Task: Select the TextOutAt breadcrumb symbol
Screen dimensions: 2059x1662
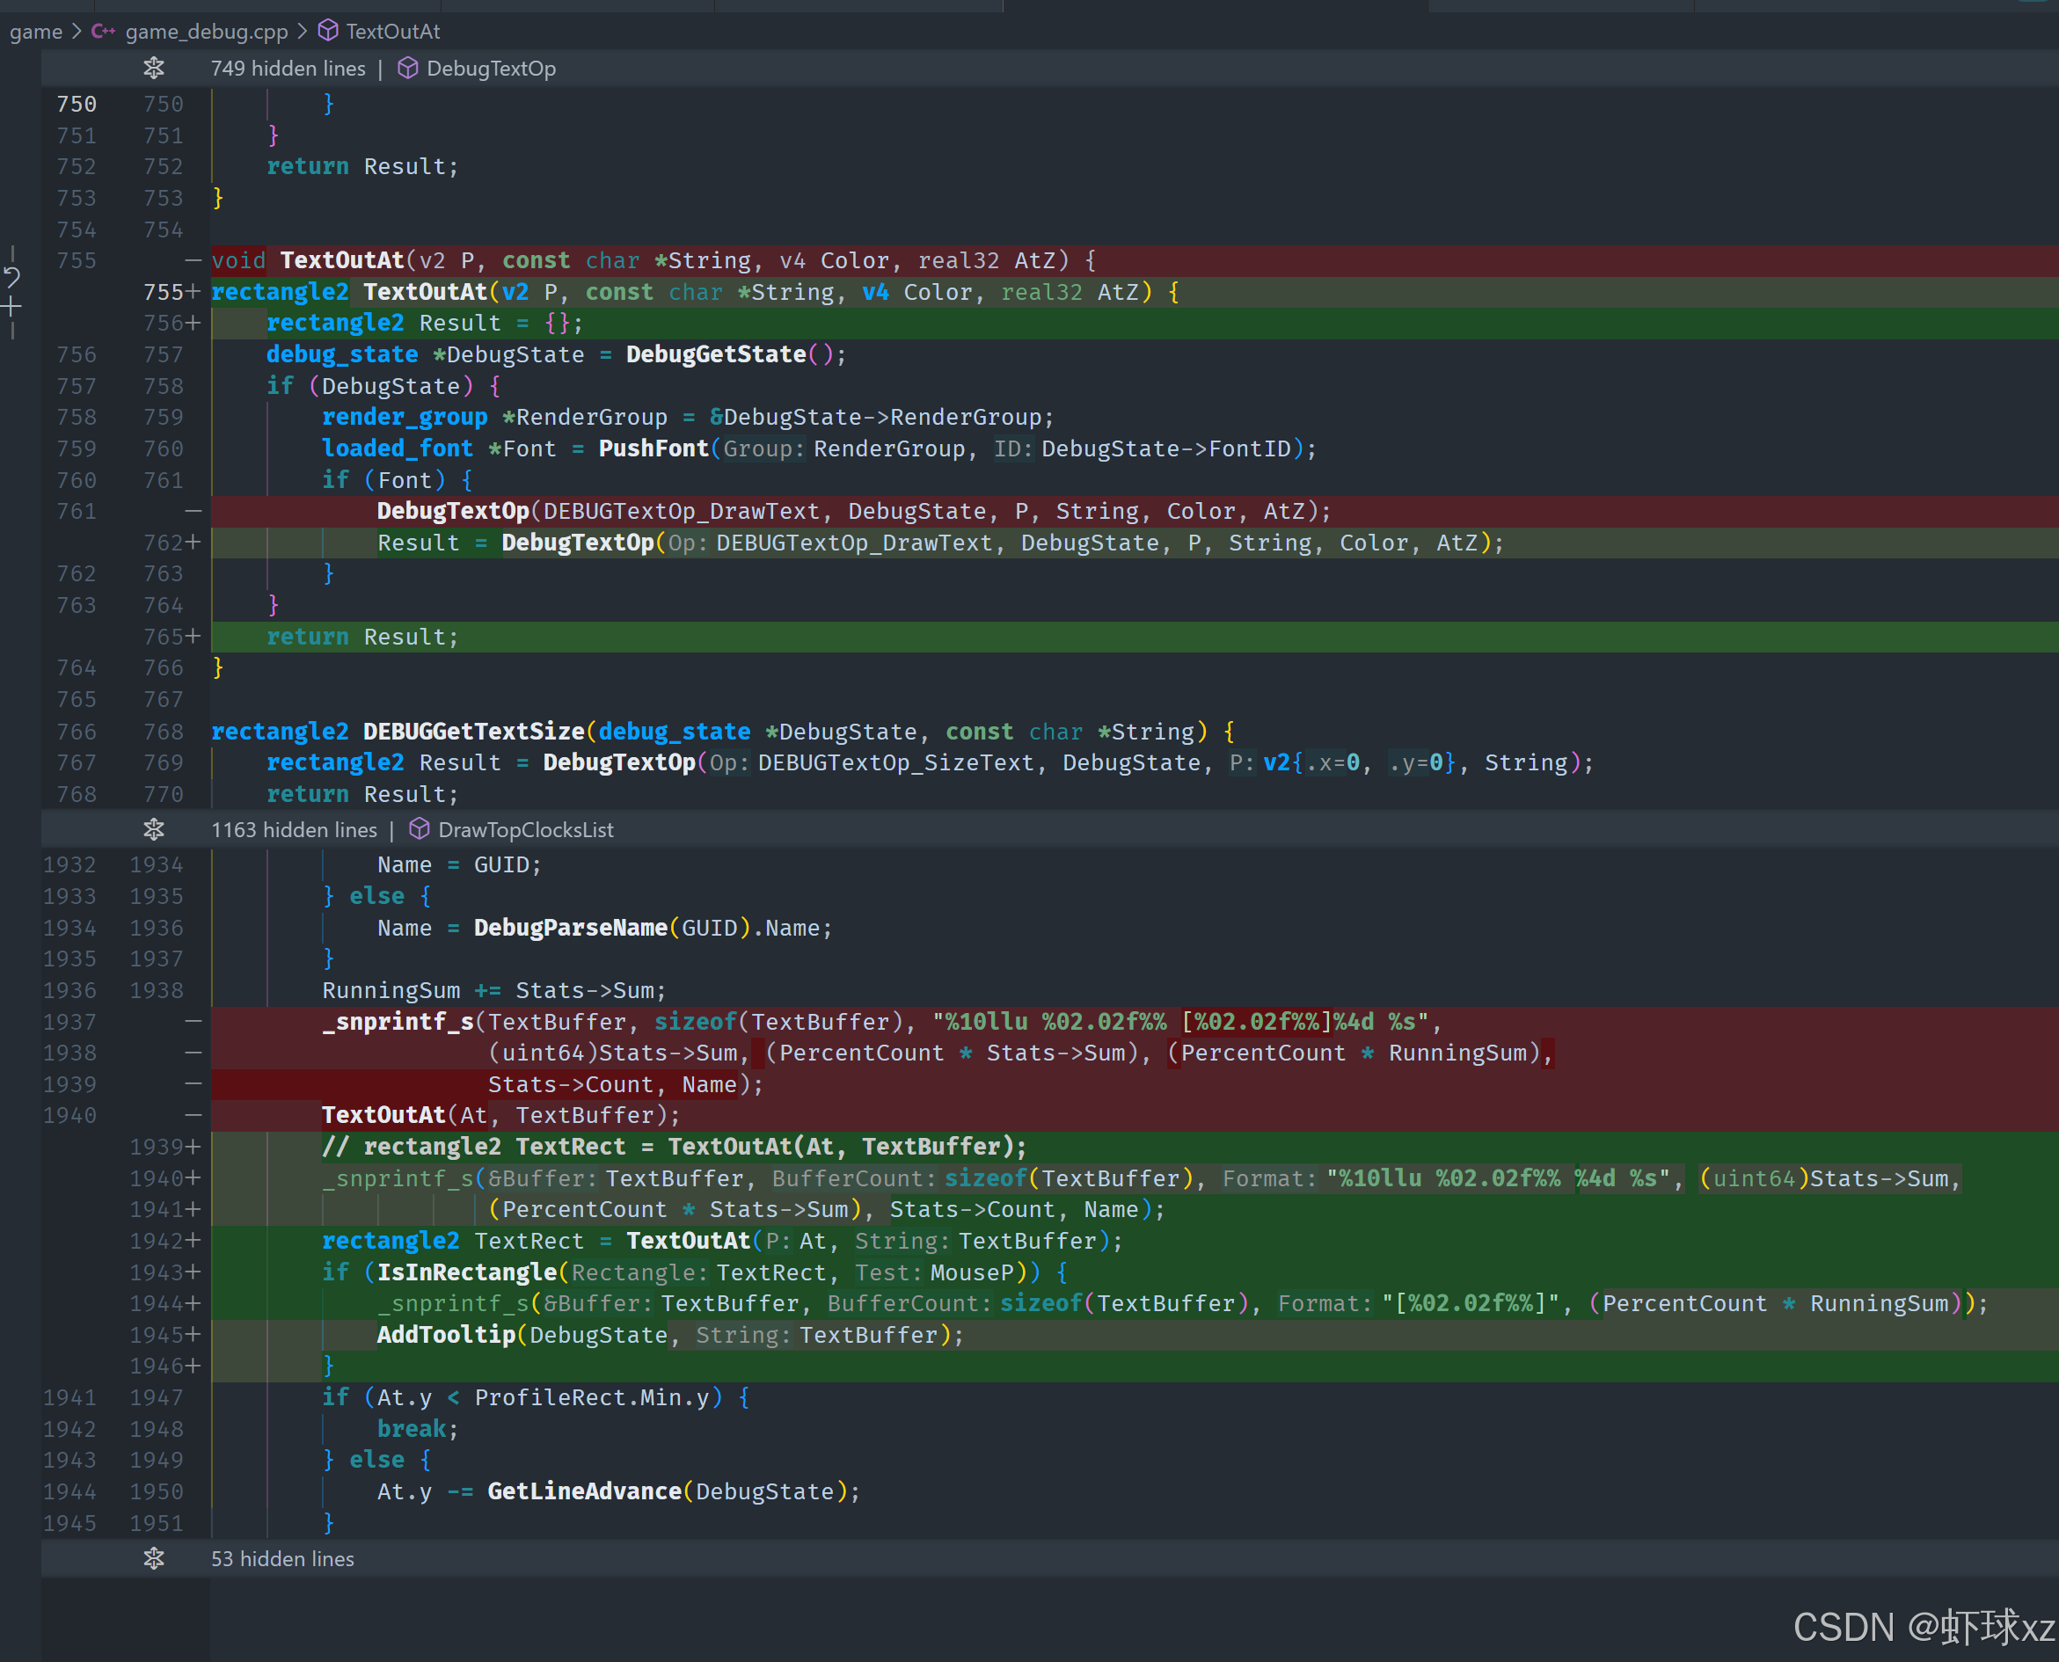Action: pos(392,32)
